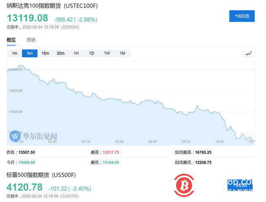Select the 1H interval
This screenshot has height=202, width=266.
[x=76, y=54]
